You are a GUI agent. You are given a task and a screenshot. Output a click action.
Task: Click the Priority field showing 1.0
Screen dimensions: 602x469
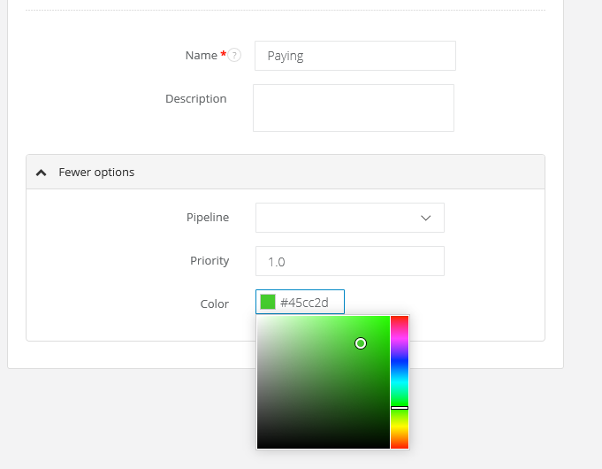pyautogui.click(x=349, y=262)
